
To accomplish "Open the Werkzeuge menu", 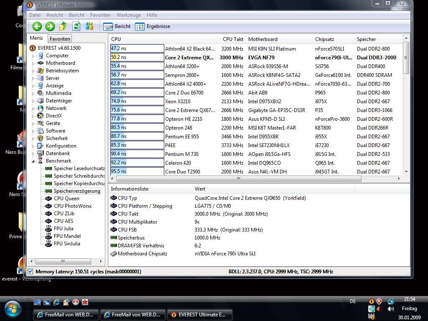I will [129, 15].
